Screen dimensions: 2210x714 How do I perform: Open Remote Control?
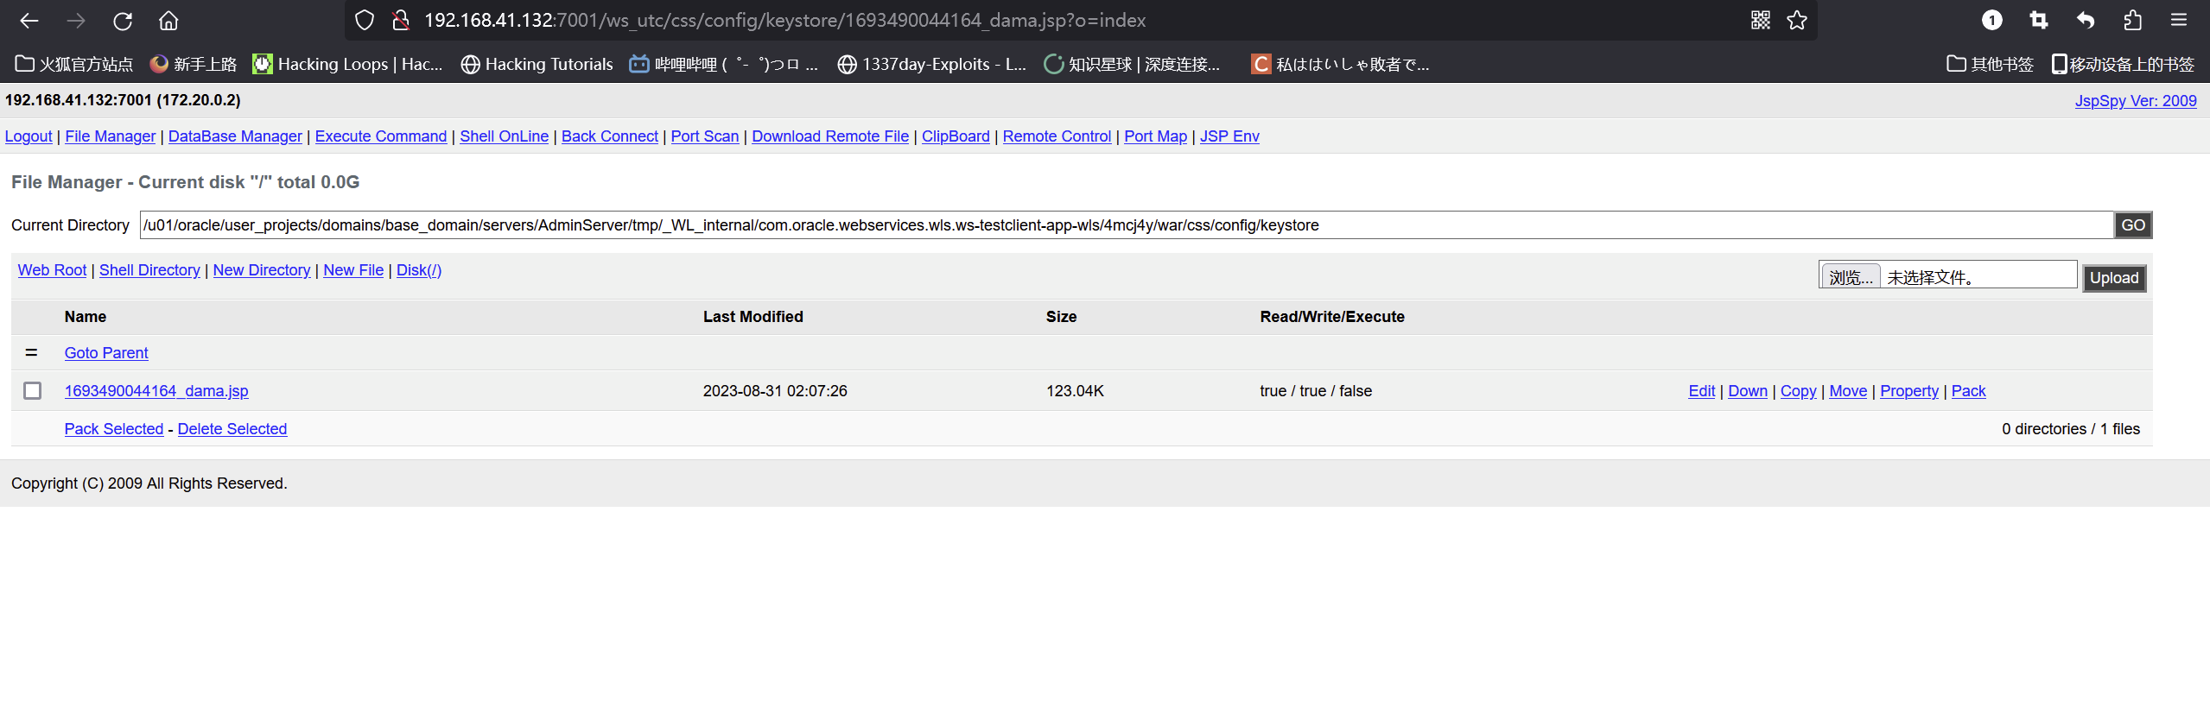(x=1057, y=136)
